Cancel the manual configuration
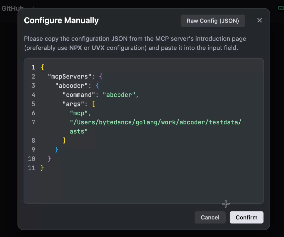The height and width of the screenshot is (237, 284). pos(210,217)
